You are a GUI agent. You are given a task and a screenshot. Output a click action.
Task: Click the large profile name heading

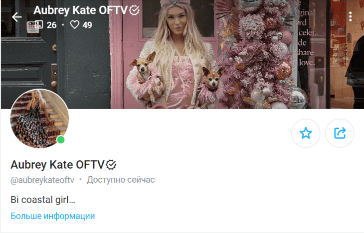coord(57,165)
